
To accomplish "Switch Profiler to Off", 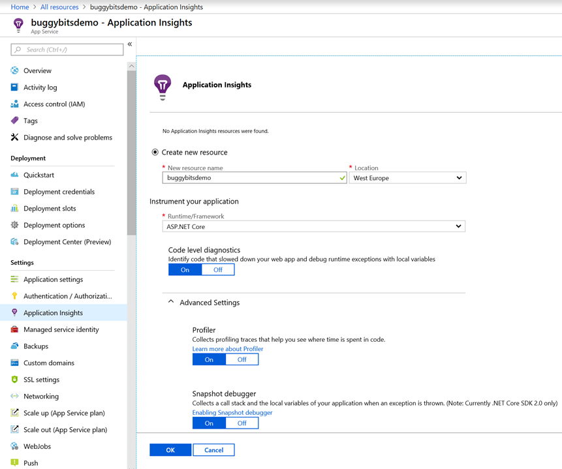I will (x=242, y=359).
